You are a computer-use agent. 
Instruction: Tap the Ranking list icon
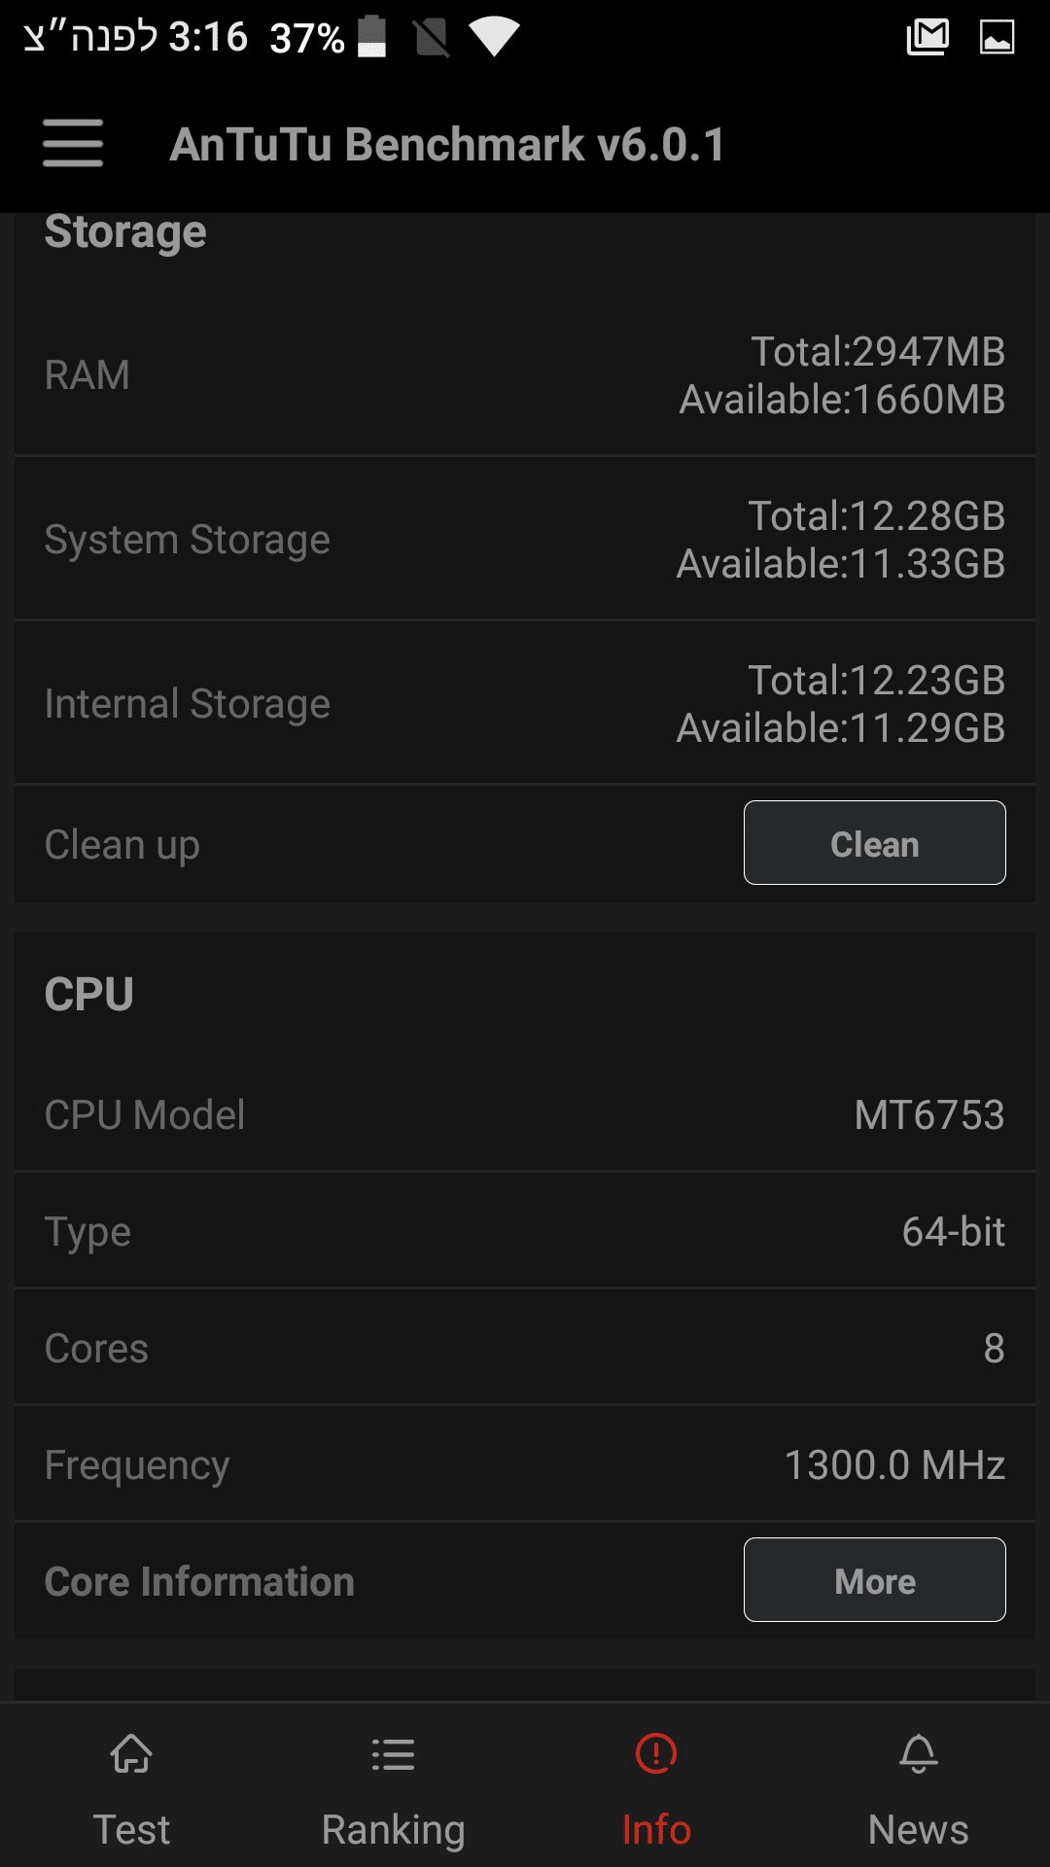(x=393, y=1754)
